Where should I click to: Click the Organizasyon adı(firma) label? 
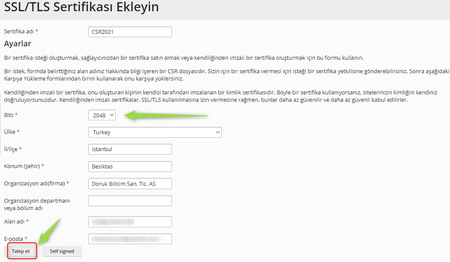(x=34, y=183)
